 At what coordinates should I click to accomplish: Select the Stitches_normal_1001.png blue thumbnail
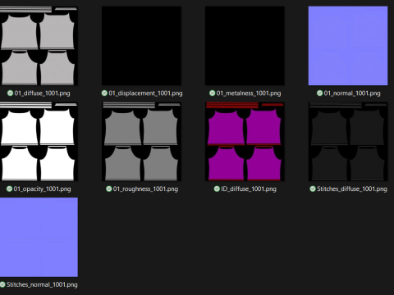(x=39, y=237)
